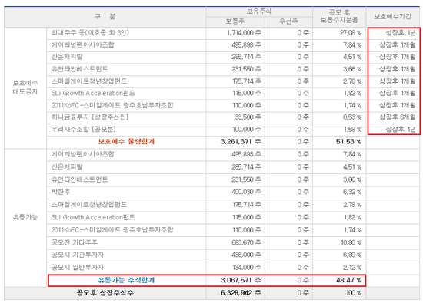
Task: Select the 우리사주조합 [공모분] row label
Action: point(84,129)
